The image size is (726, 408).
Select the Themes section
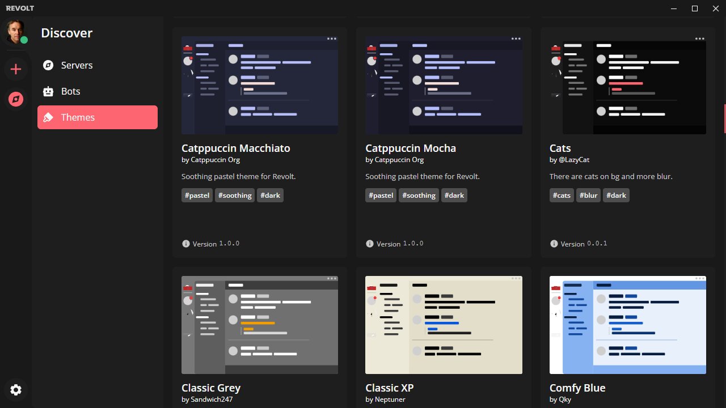[x=98, y=117]
